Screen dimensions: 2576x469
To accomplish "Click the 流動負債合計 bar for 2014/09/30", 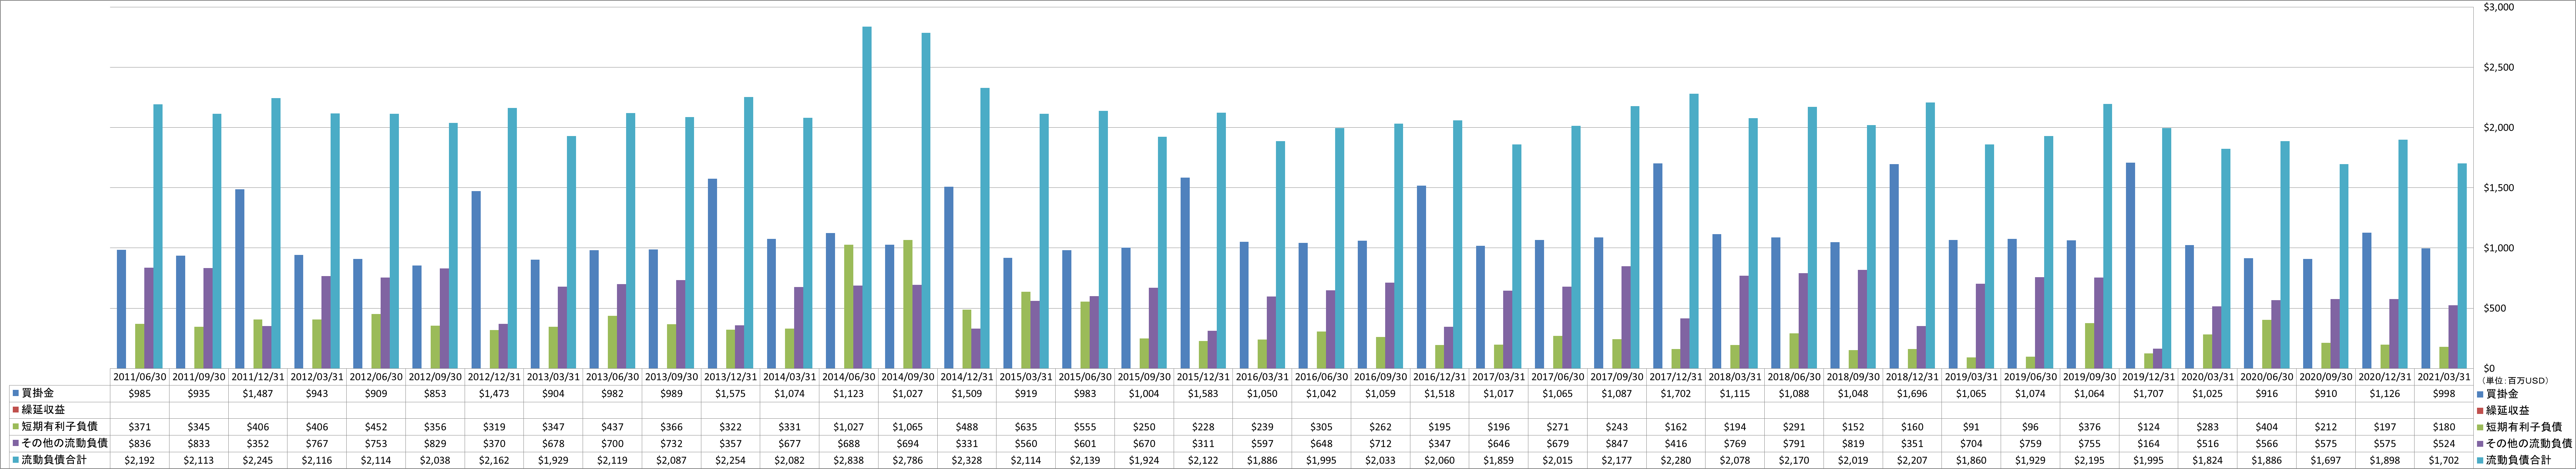I will pos(926,201).
